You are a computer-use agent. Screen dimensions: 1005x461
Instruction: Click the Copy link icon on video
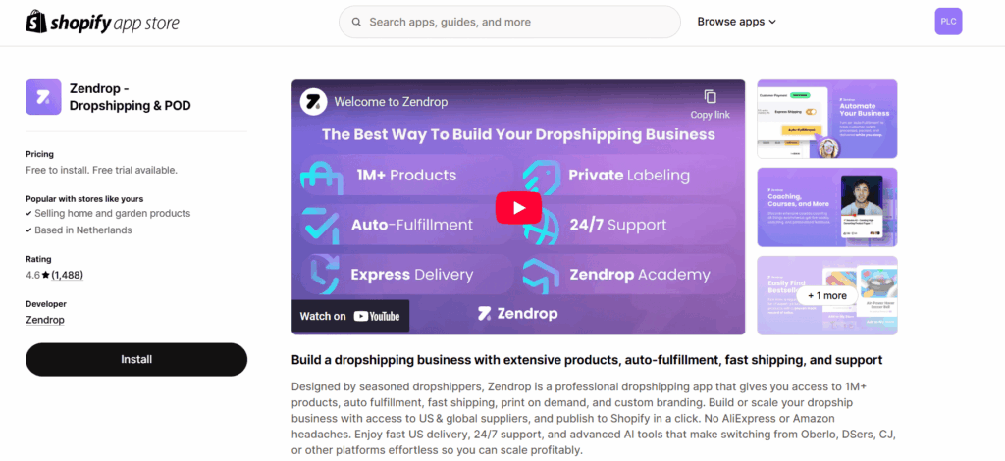710,96
